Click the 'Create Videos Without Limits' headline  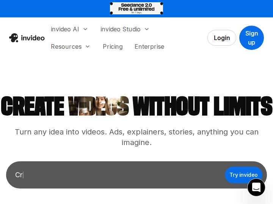coord(136,106)
